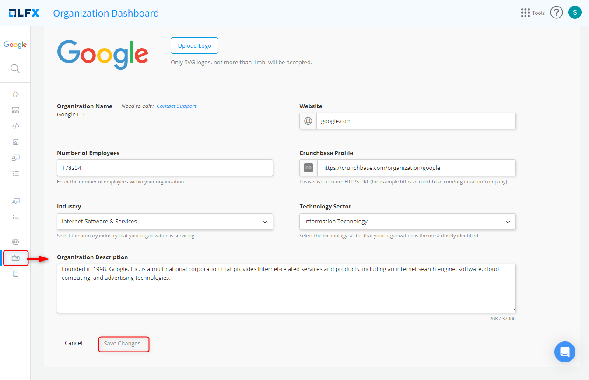Expand the Industry dropdown
The width and height of the screenshot is (589, 380).
(165, 222)
